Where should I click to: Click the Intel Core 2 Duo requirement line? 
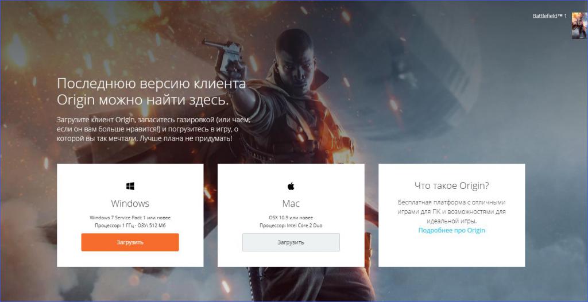(291, 226)
